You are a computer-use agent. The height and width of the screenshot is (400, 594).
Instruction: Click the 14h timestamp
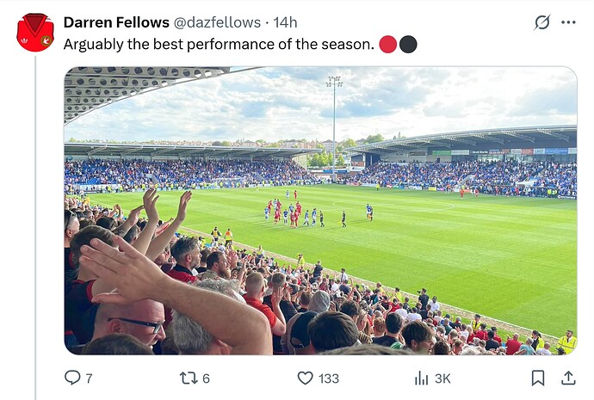click(x=285, y=22)
